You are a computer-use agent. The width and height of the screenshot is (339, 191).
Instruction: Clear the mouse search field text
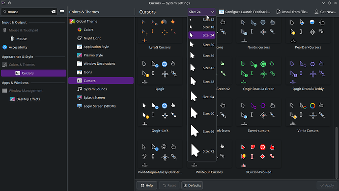pyautogui.click(x=54, y=12)
